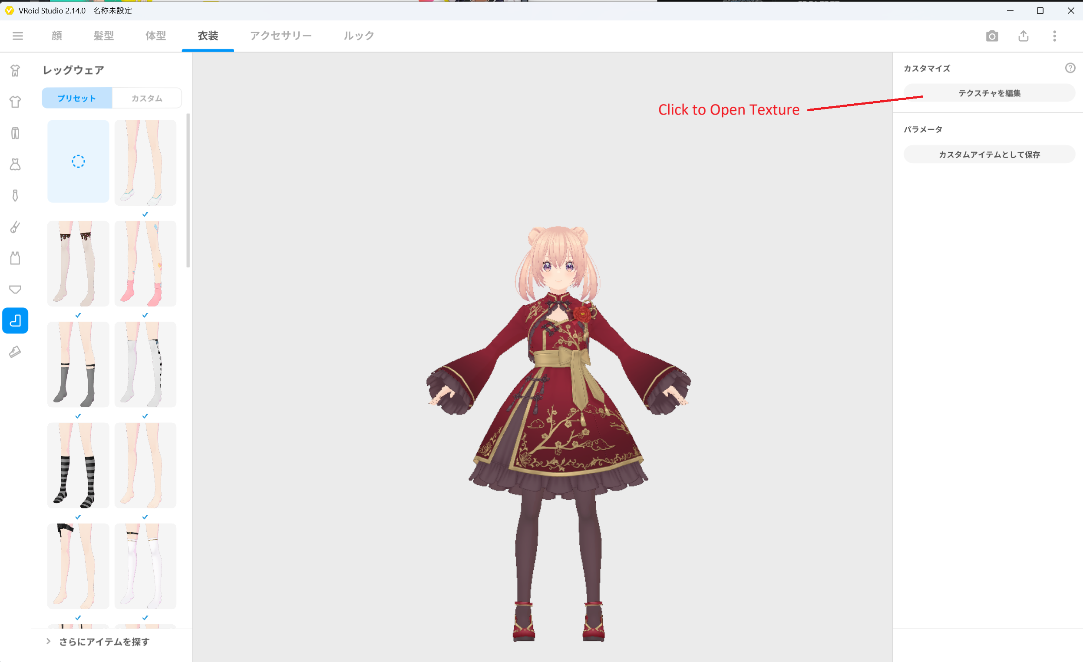
Task: Select the tops T-shirt category icon
Action: (15, 102)
